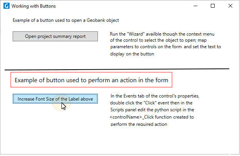Click the 'Scripts panel edit the python' line
This screenshot has height=156, width=240.
click(x=152, y=110)
